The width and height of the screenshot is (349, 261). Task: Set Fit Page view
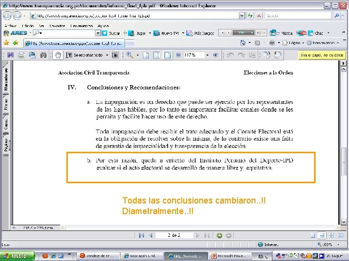pyautogui.click(x=157, y=55)
